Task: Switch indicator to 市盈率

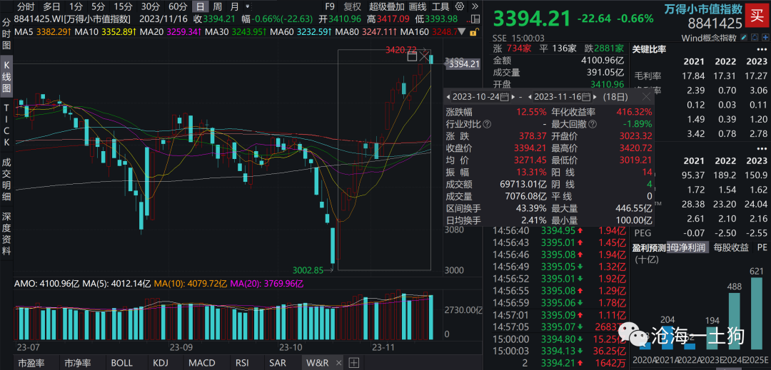Action: (31, 363)
